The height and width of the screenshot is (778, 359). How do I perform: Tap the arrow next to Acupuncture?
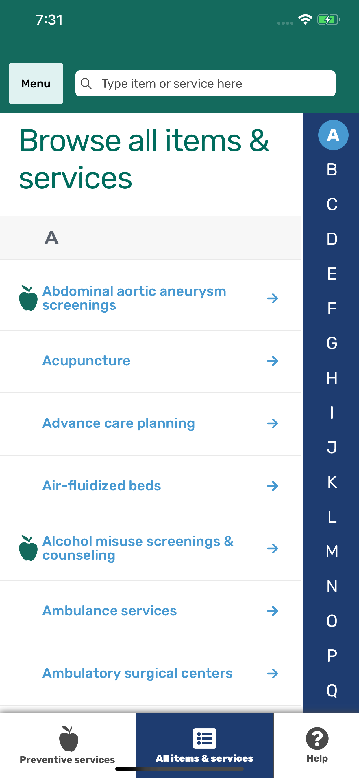tap(272, 361)
